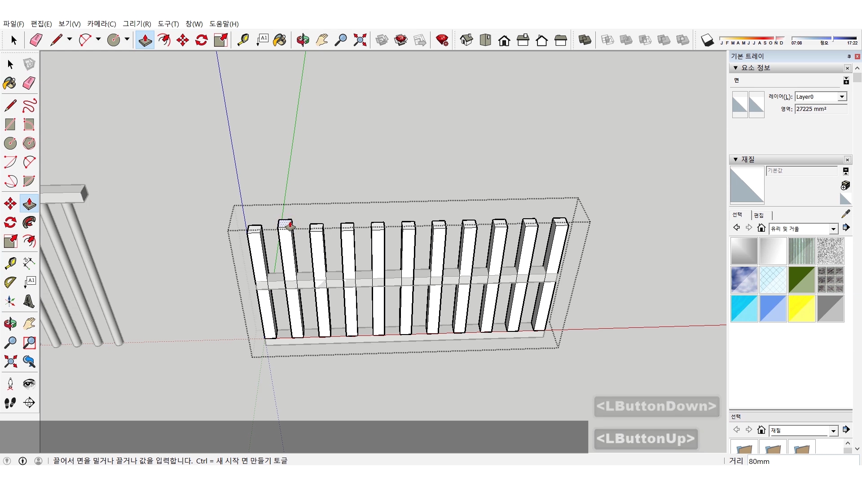The width and height of the screenshot is (862, 485).
Task: Choose the Zoom Extents tool in top toolbar
Action: [360, 40]
